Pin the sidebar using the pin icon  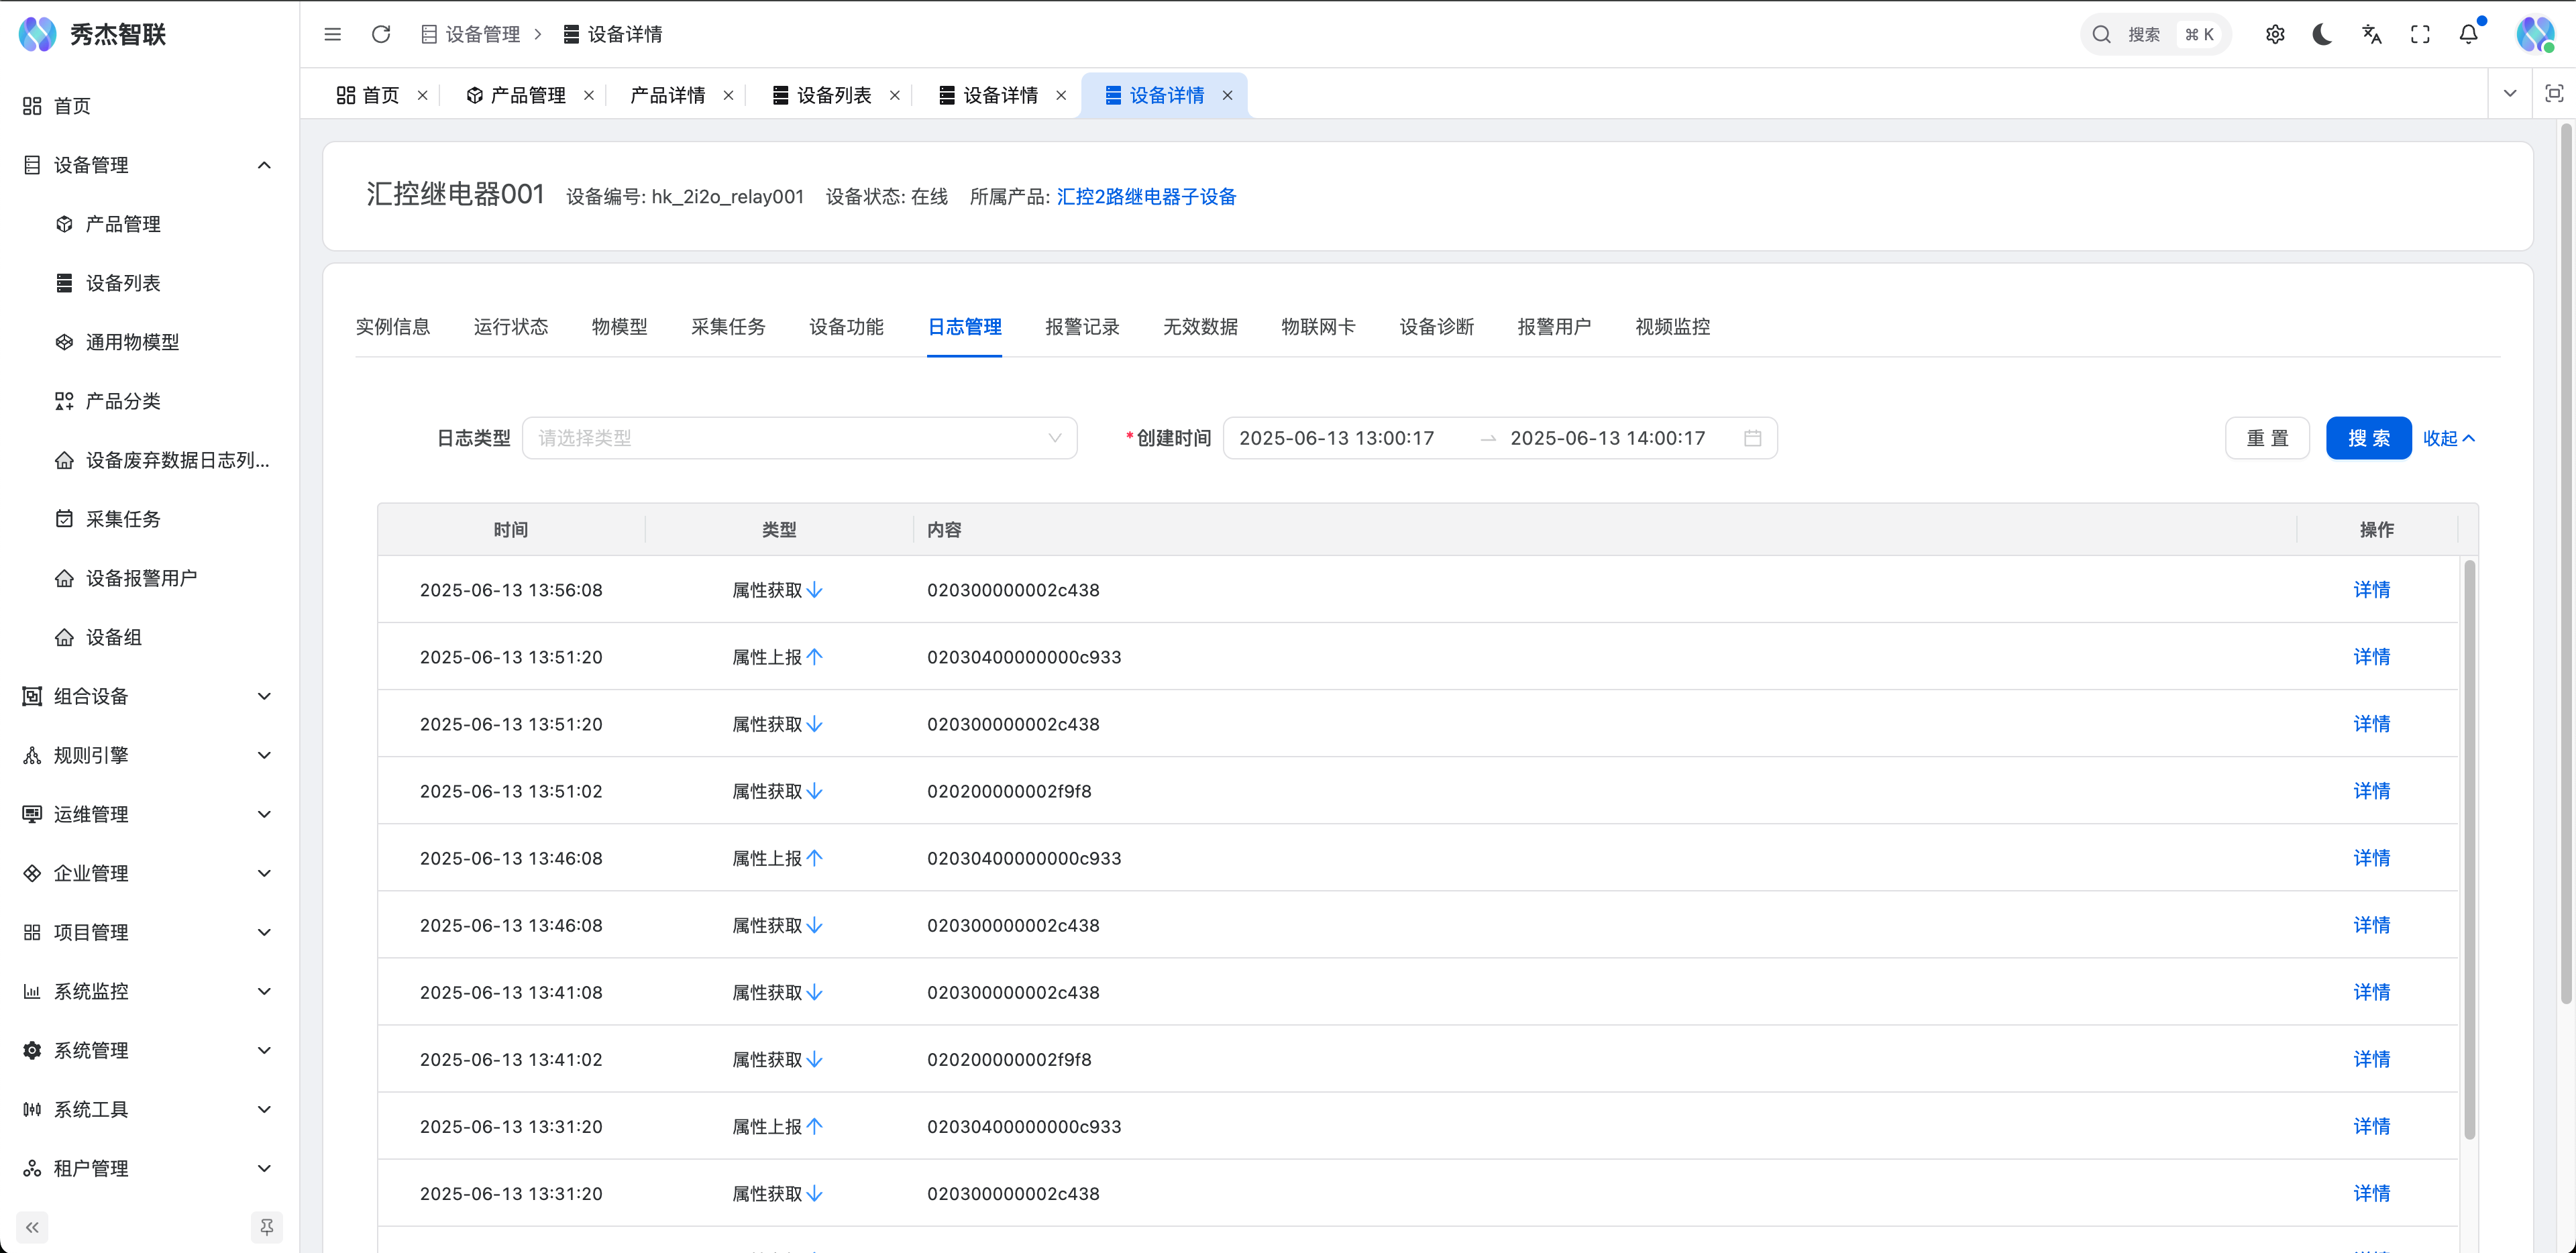coord(267,1227)
